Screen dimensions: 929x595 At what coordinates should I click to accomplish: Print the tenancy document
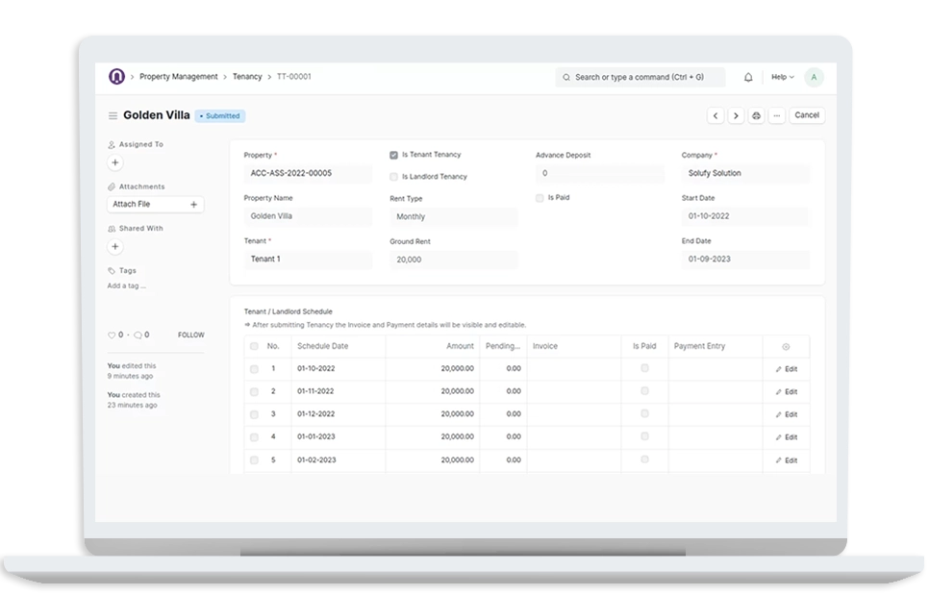tap(756, 115)
